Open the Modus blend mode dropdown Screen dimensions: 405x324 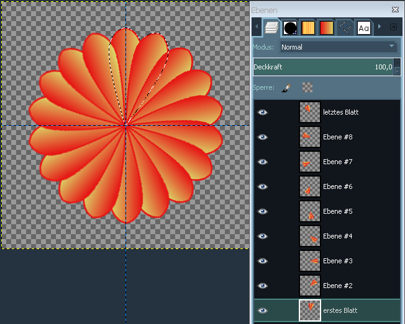(338, 46)
